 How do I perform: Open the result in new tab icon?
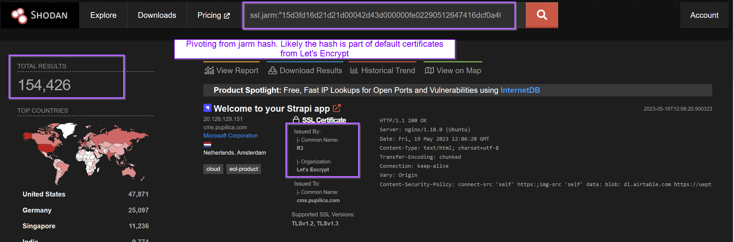[337, 108]
